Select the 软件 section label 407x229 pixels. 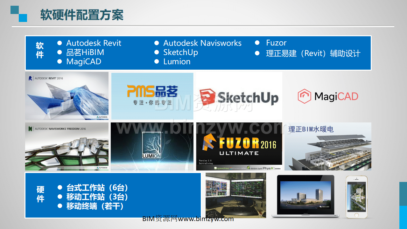tap(40, 50)
